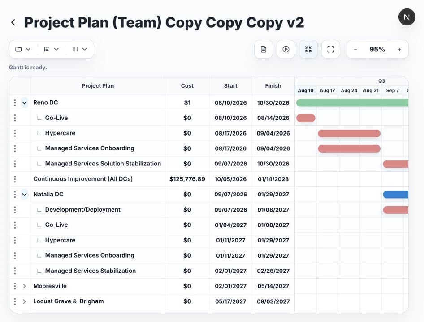Viewport: 424px width, 322px height.
Task: Click the Project Plan (Team) title text
Action: (x=164, y=23)
